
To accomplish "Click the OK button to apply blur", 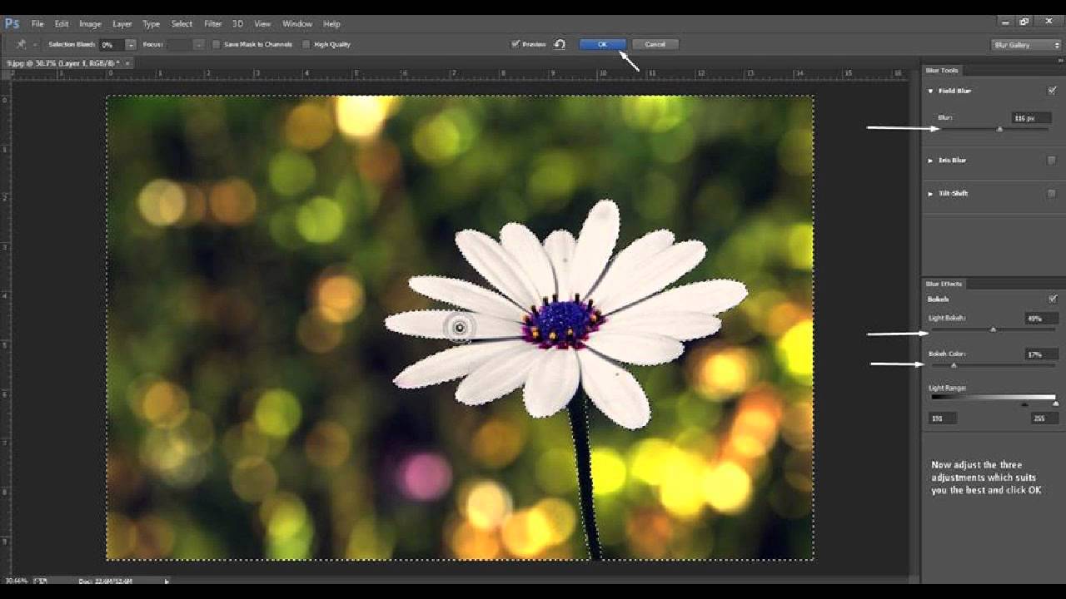I will tap(601, 43).
